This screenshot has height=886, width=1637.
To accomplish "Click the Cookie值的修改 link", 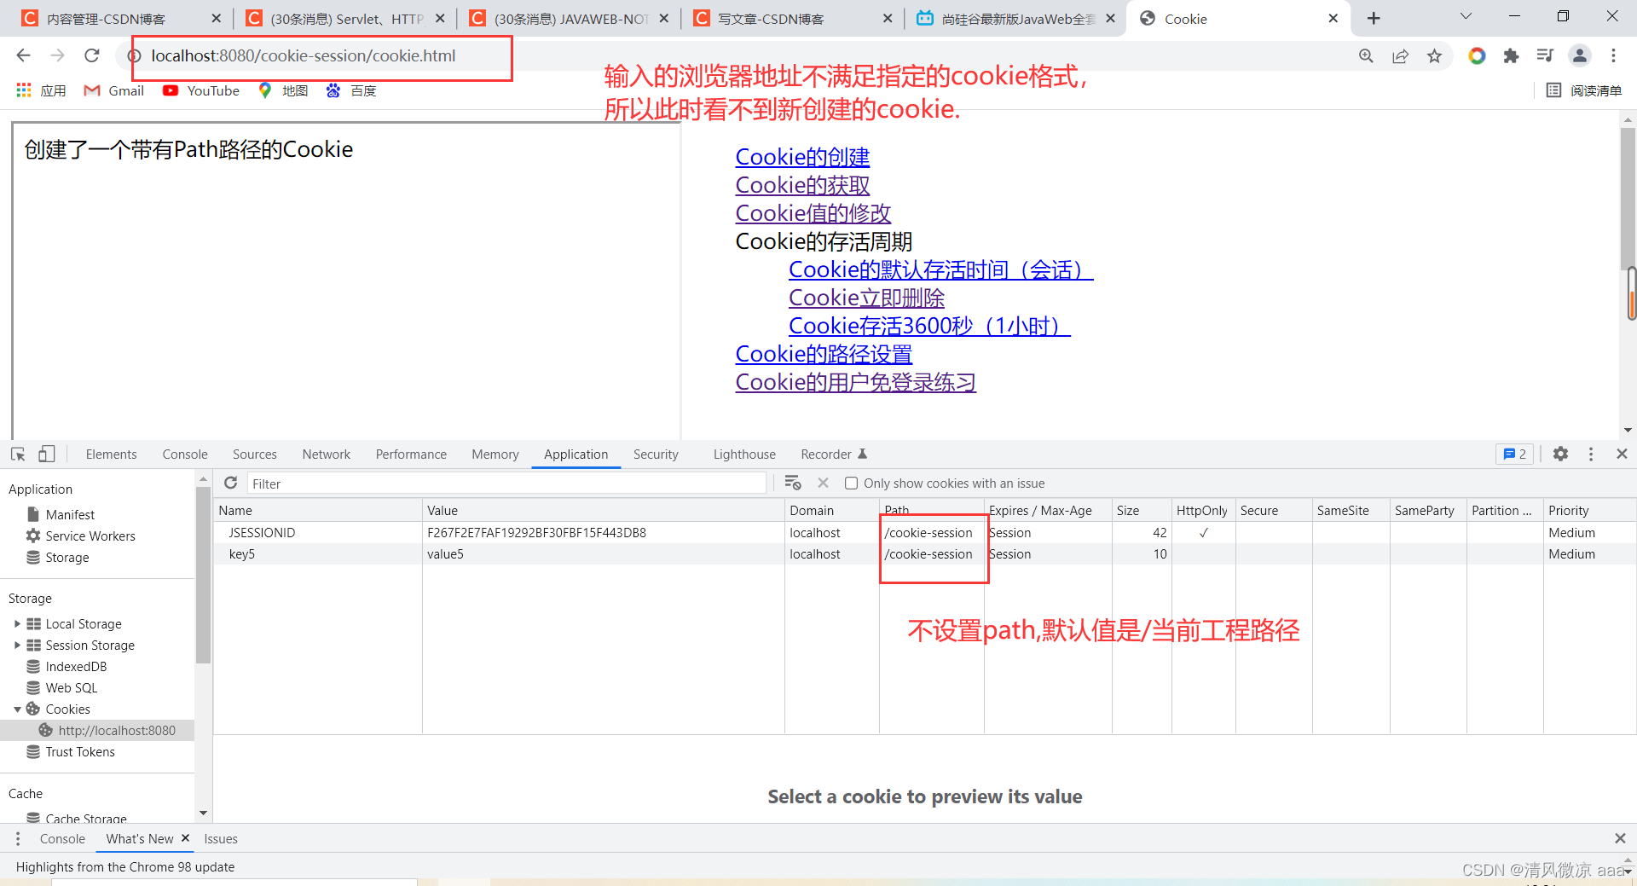I will [813, 213].
